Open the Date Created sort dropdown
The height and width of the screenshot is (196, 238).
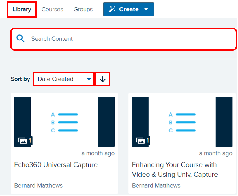click(63, 79)
